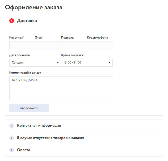Expand the Контактная информация section

84,126
